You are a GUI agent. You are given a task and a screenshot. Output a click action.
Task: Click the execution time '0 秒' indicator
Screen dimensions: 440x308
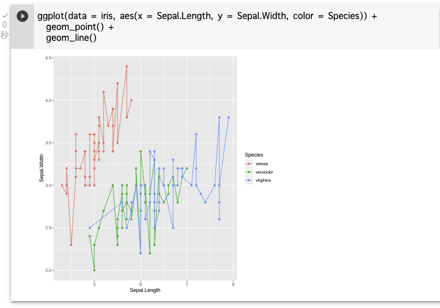pos(5,30)
